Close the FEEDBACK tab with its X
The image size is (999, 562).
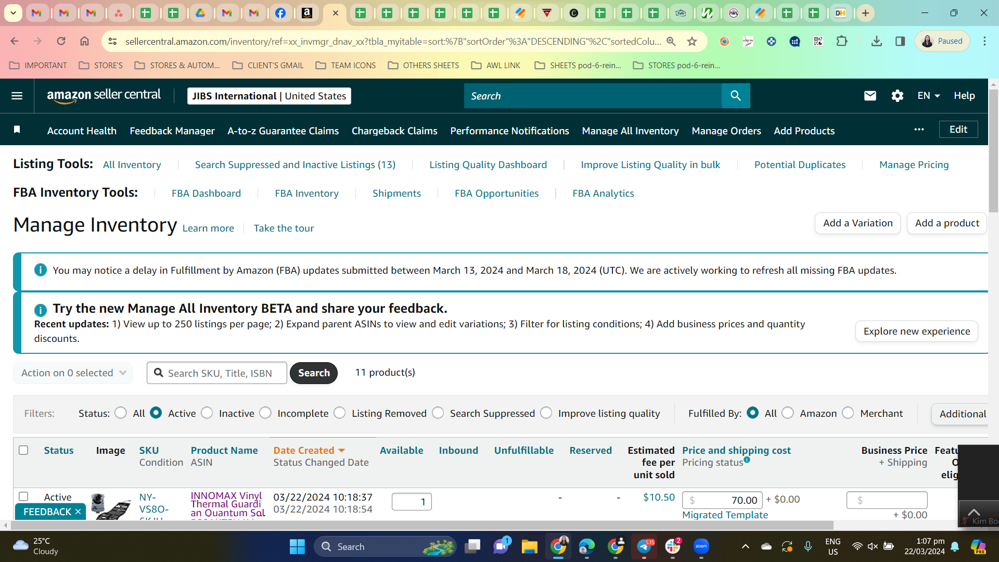coord(78,512)
